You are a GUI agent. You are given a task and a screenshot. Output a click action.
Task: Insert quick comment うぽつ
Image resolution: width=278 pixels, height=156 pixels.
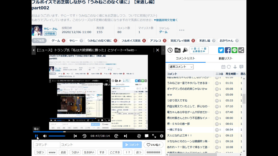click(40, 152)
